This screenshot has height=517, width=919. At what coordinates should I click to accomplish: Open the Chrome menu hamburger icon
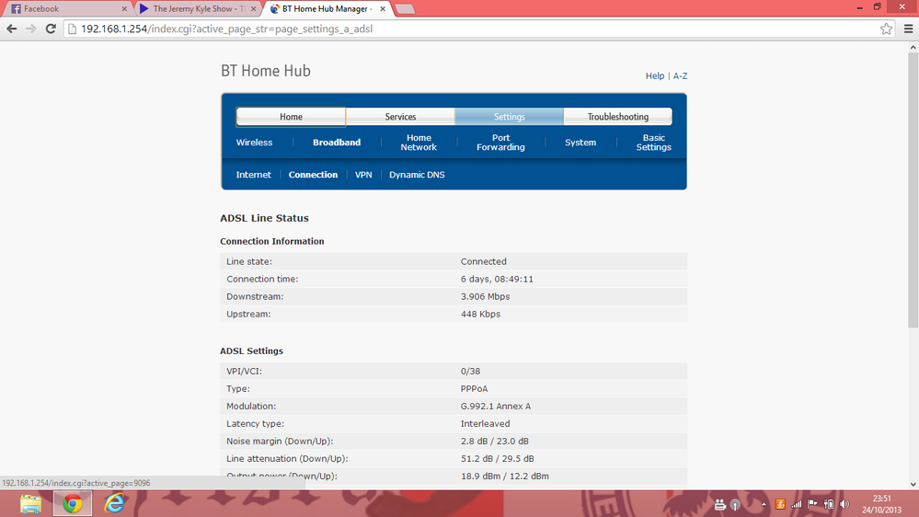click(x=908, y=29)
